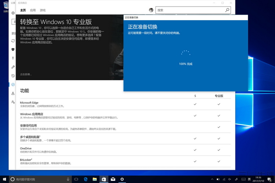The image size is (275, 183).
Task: Click the 专业版 column header
Action: click(x=219, y=96)
